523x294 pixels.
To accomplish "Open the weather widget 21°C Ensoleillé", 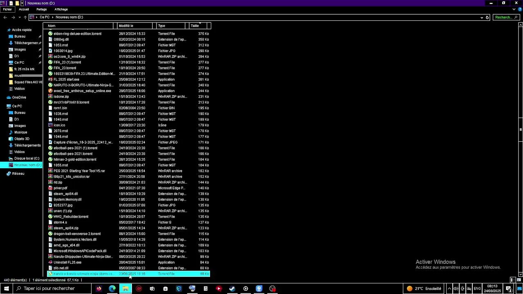I will coord(424,289).
